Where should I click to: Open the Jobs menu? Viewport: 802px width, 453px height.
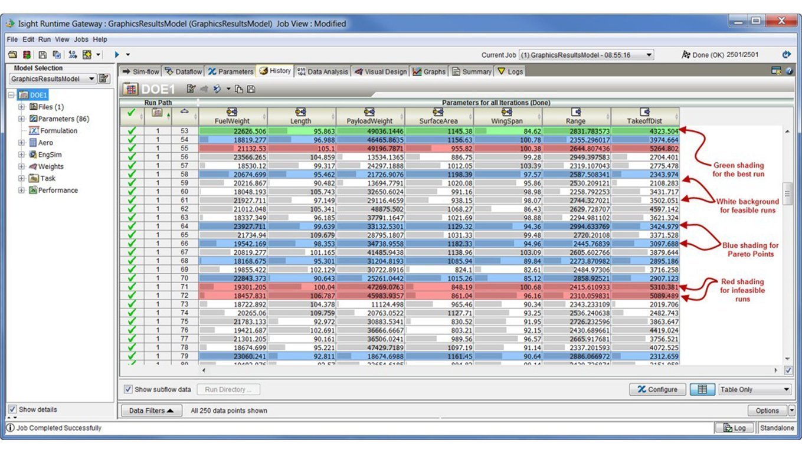pyautogui.click(x=81, y=40)
